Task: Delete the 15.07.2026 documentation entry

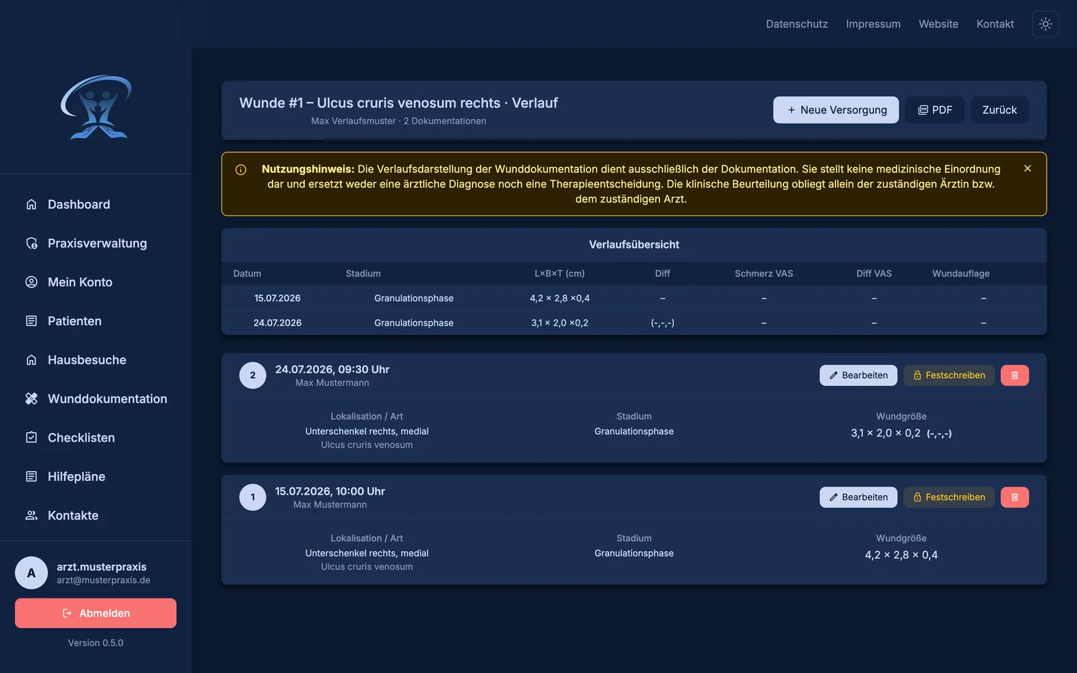Action: pyautogui.click(x=1014, y=497)
